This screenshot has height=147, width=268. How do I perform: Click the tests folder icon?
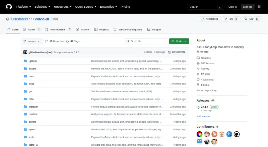(25, 137)
